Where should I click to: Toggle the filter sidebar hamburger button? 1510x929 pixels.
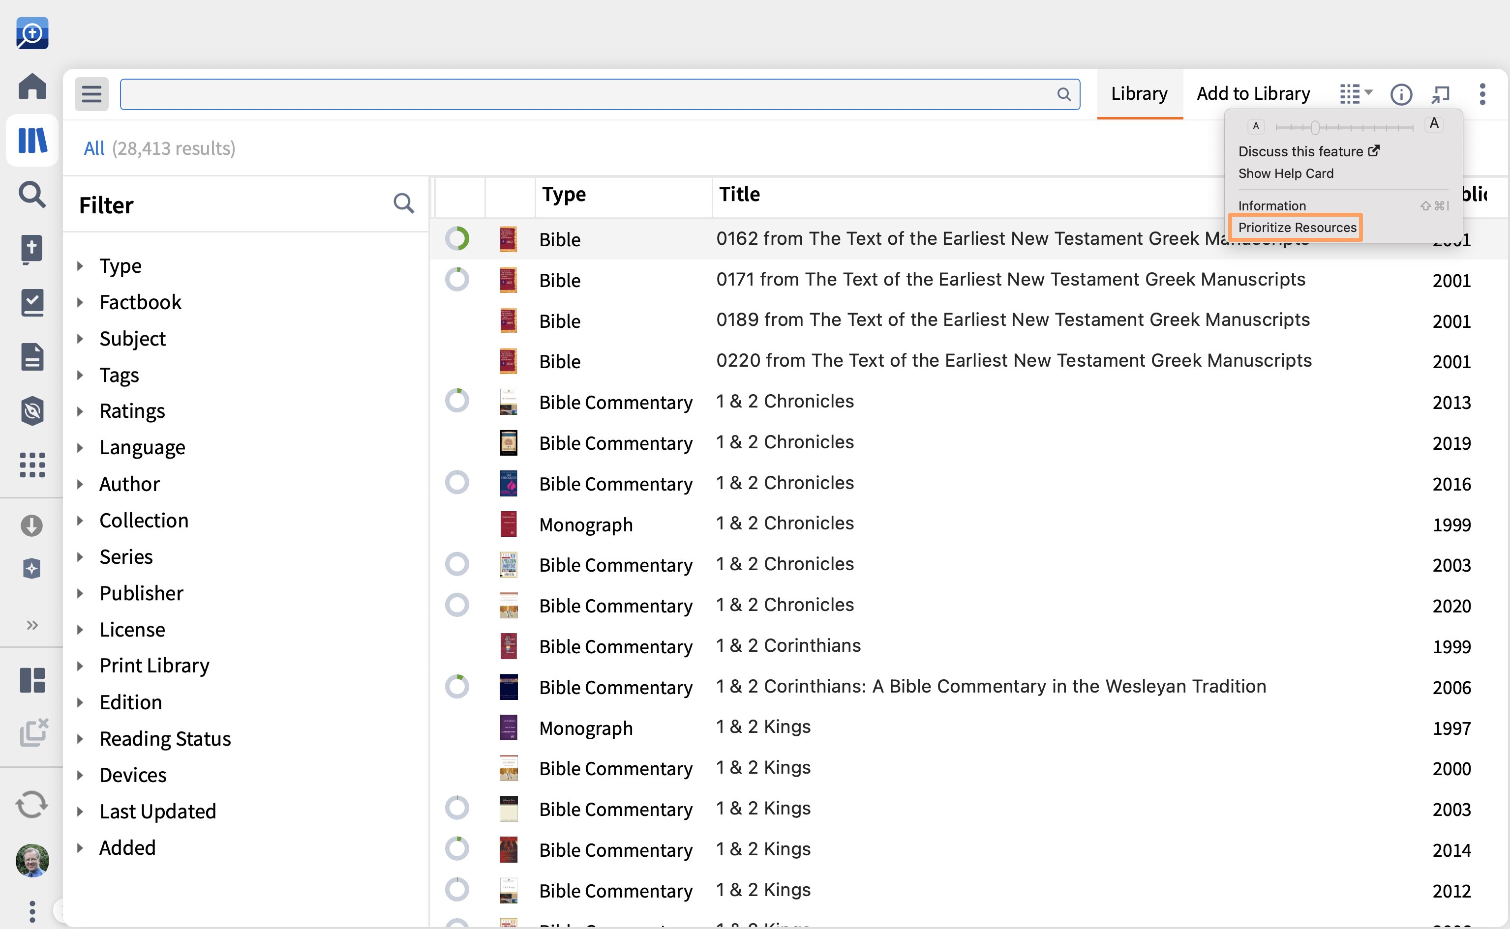point(91,94)
